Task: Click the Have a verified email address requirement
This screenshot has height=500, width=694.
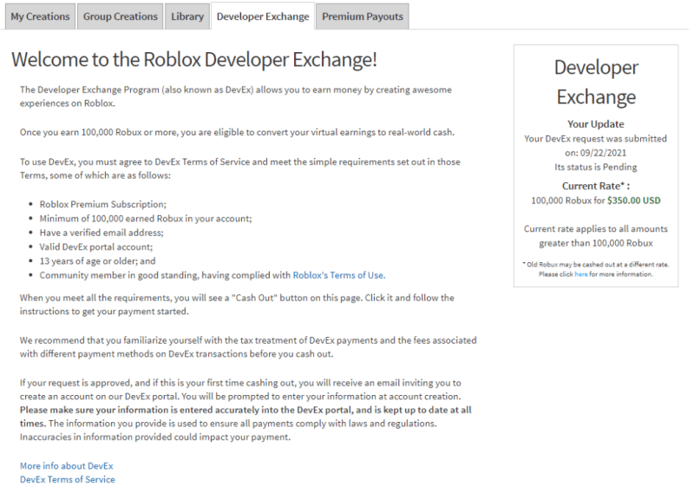Action: (x=101, y=233)
